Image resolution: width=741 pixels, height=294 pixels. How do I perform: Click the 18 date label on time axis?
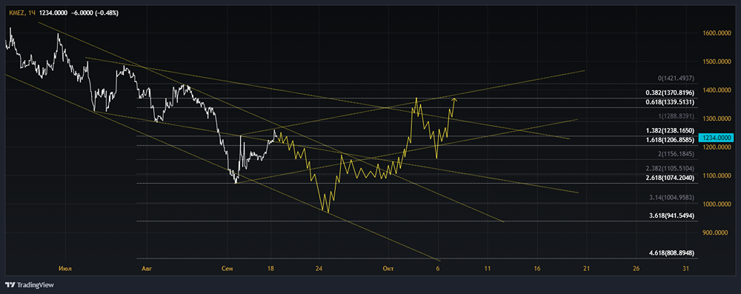(x=270, y=269)
